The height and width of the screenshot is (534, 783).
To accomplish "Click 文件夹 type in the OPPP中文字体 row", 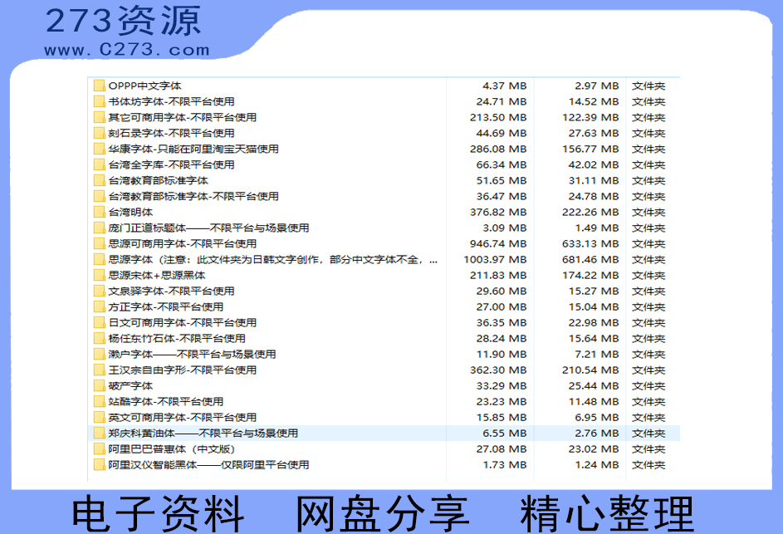I will (x=648, y=86).
